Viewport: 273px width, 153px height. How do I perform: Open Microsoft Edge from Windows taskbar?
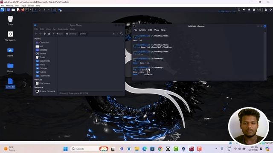(x=145, y=149)
